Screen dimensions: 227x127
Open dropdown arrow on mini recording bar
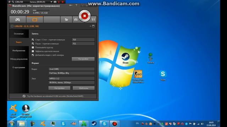pos(51,2)
